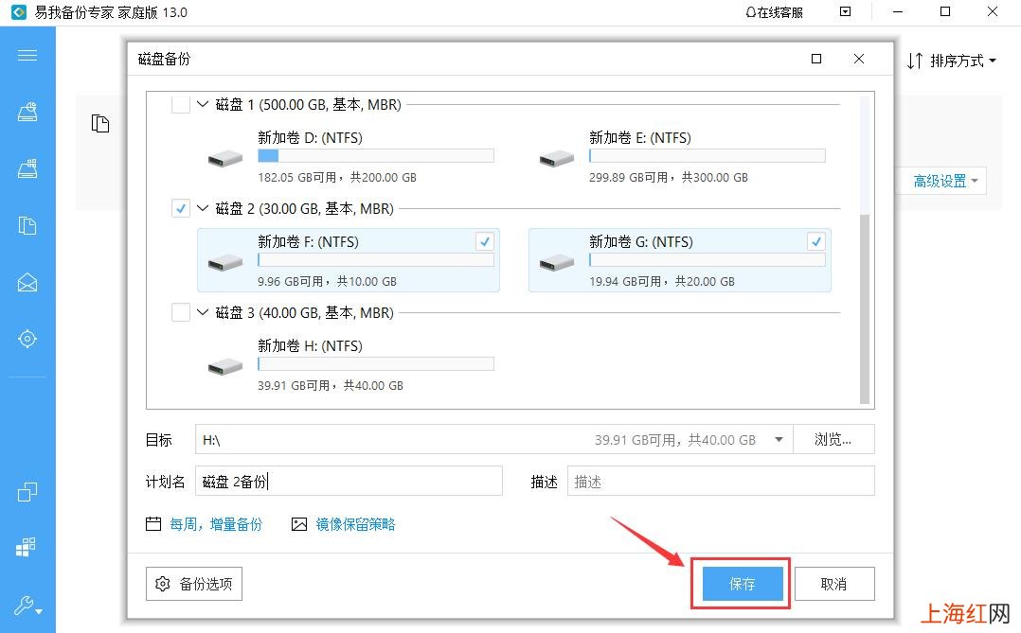This screenshot has height=633, width=1021.
Task: Click the app logo in title bar
Action: [x=19, y=11]
